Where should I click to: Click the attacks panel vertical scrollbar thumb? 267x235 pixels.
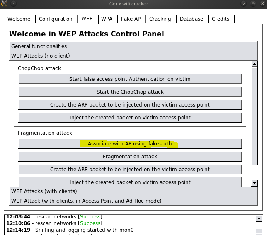[x=255, y=116]
